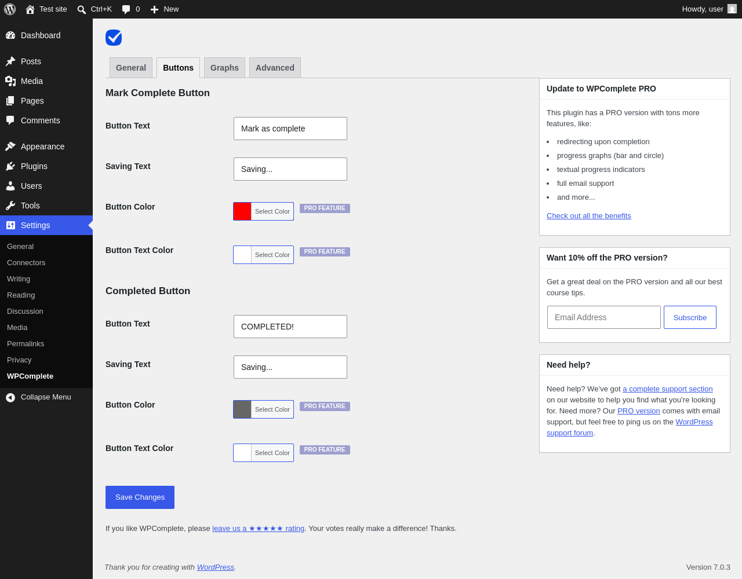742x579 pixels.
Task: Click the Comments speech bubble sidebar icon
Action: point(10,120)
